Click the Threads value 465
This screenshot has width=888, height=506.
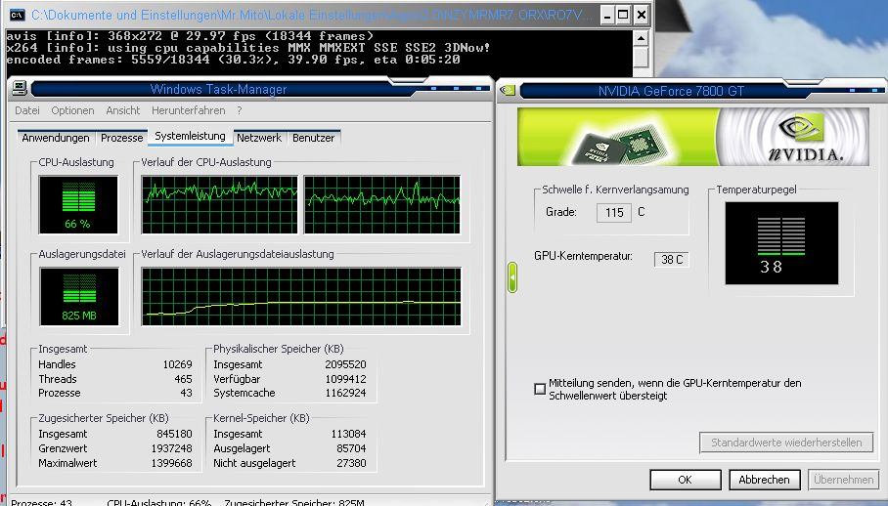183,379
